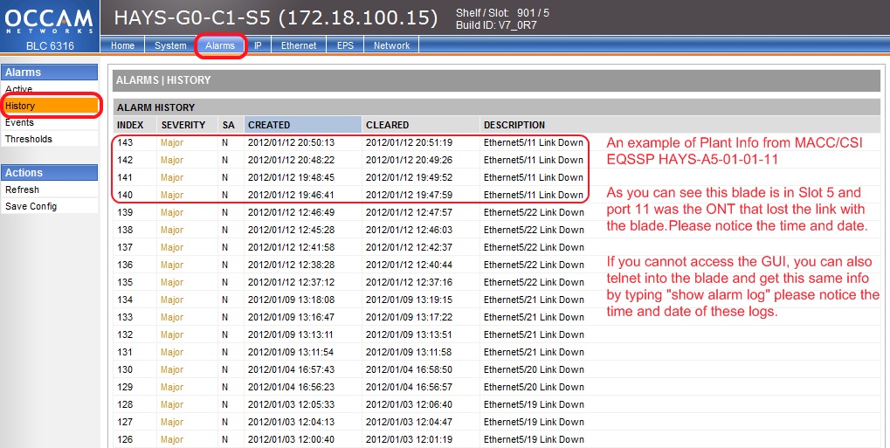Select alarm row with index 143

[349, 142]
